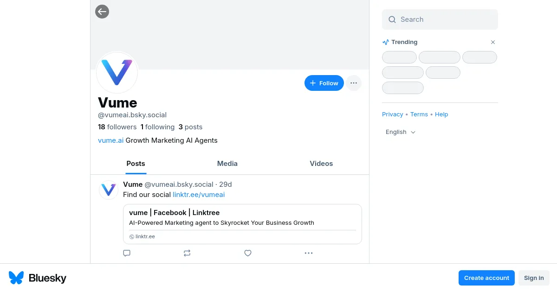Click the back arrow icon
The height and width of the screenshot is (292, 557).
[x=102, y=12]
